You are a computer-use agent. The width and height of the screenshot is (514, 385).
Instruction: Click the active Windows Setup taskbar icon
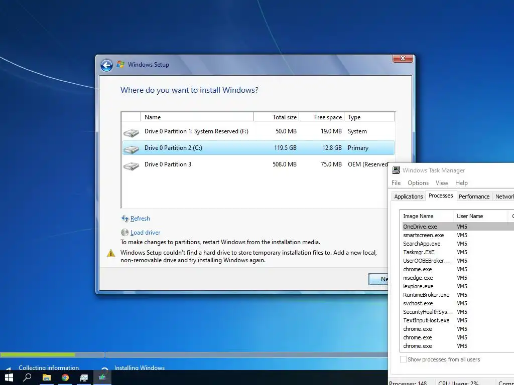102,377
